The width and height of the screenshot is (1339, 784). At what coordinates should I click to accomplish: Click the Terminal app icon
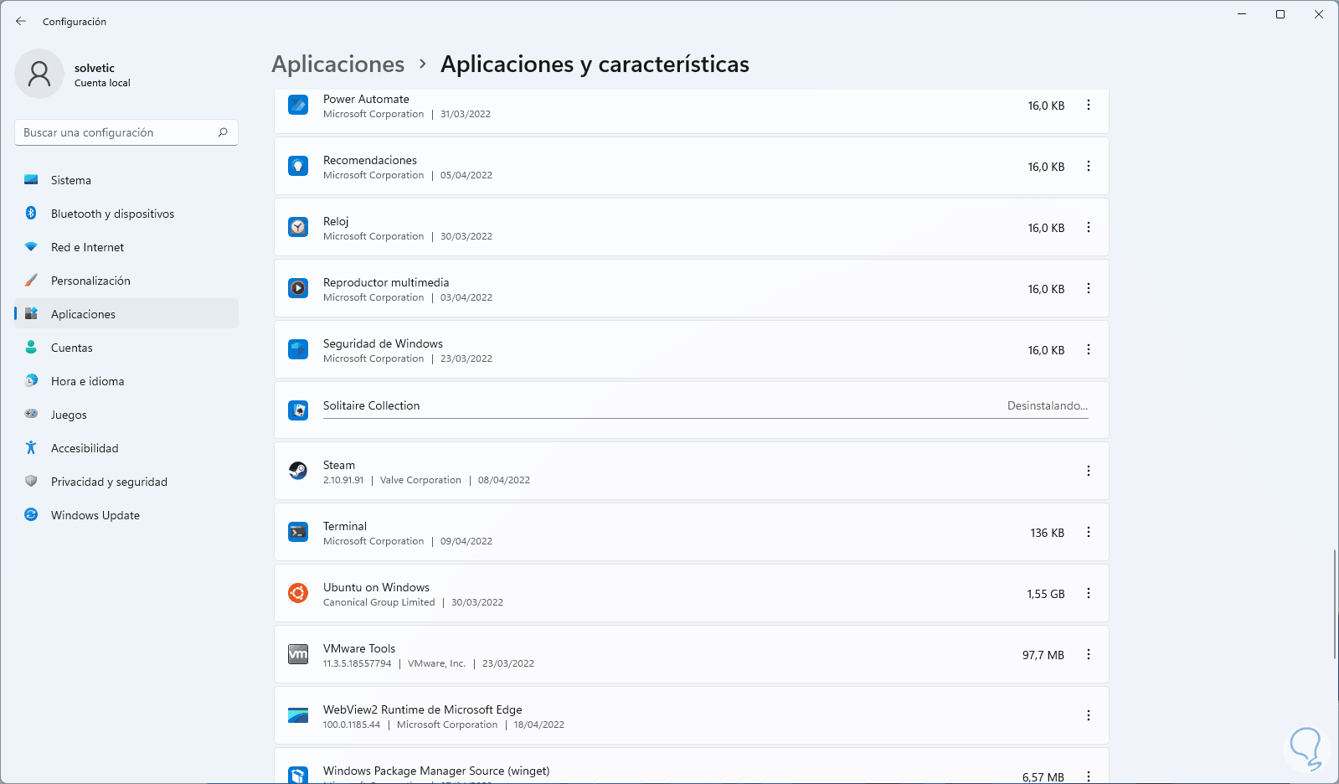tap(298, 532)
